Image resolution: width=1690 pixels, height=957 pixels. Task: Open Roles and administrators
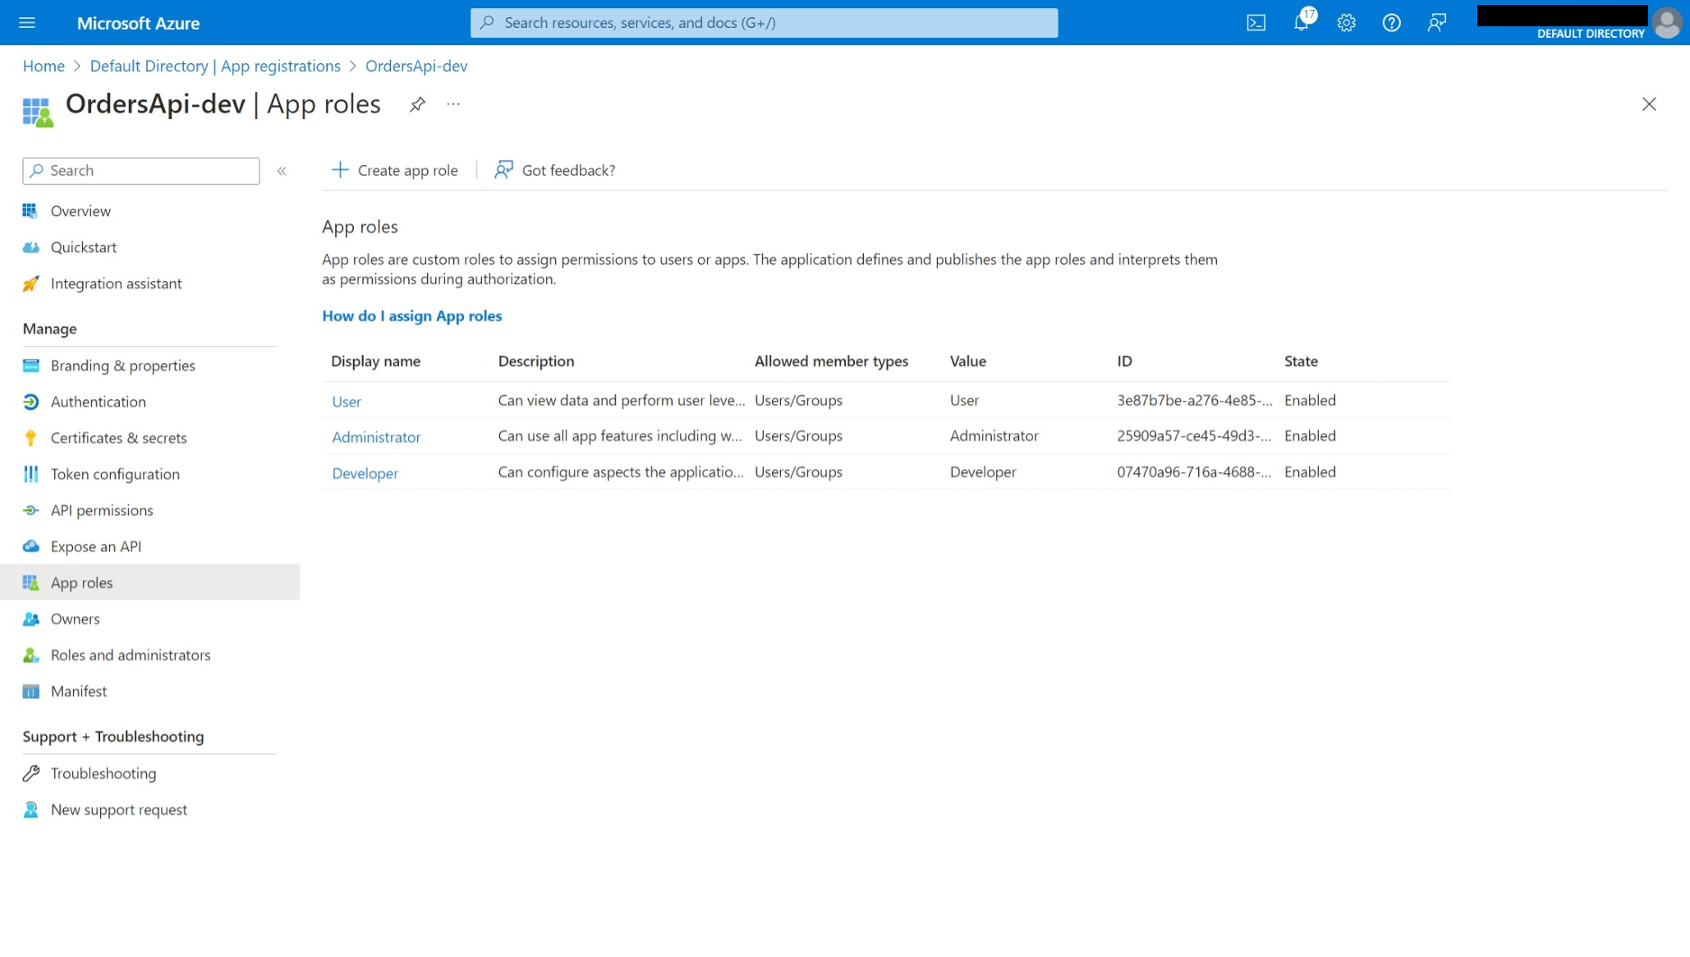coord(131,655)
